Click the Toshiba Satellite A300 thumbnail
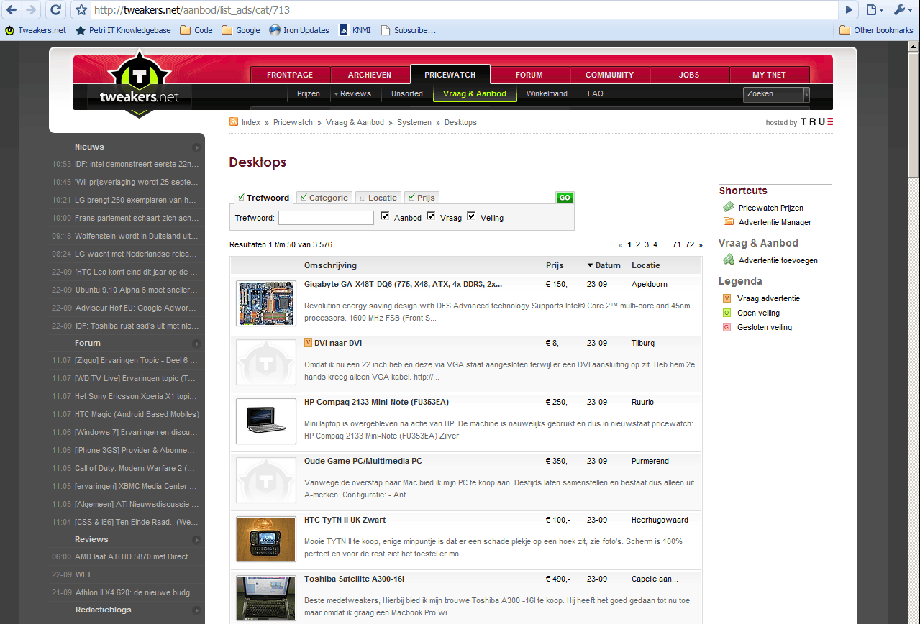This screenshot has height=624, width=920. tap(266, 598)
